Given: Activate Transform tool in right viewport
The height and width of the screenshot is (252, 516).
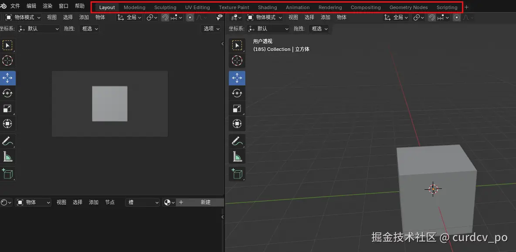Looking at the screenshot, I should click(x=237, y=124).
